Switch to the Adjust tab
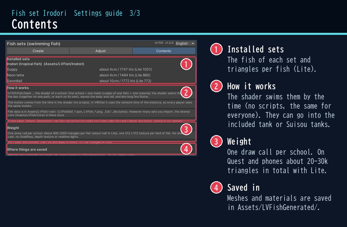The height and width of the screenshot is (227, 347). coord(100,51)
